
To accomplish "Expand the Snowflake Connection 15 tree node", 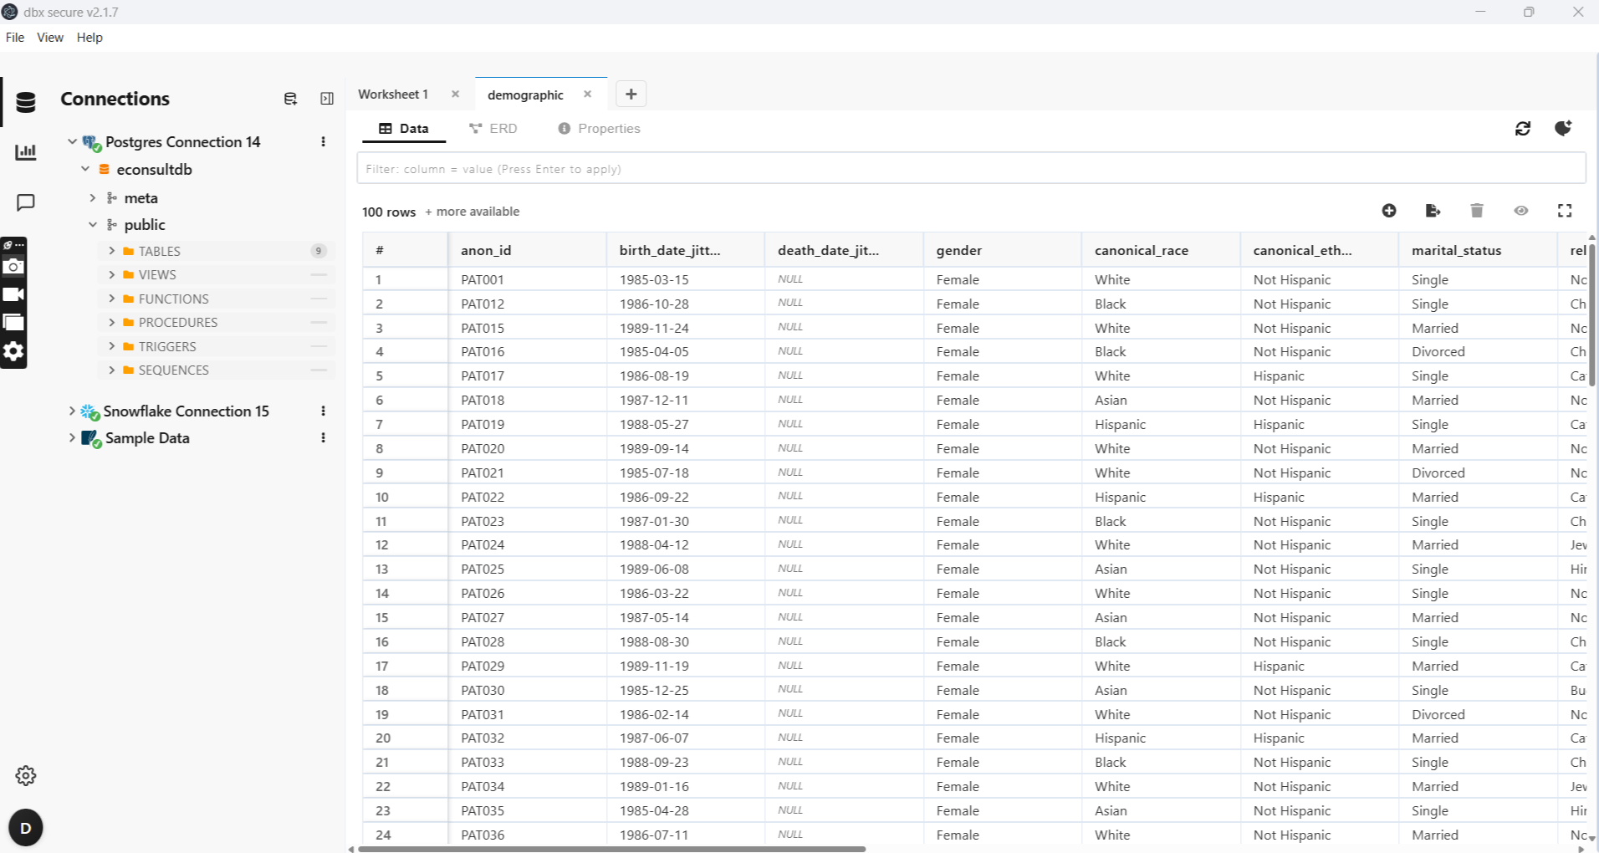I will coord(72,411).
